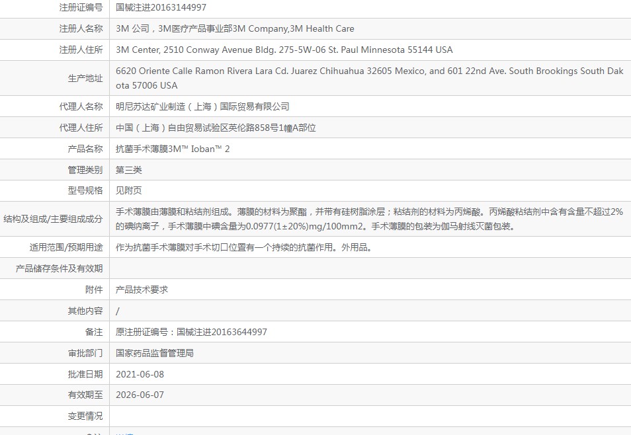Select approval date '2021-06-08'

tap(140, 374)
